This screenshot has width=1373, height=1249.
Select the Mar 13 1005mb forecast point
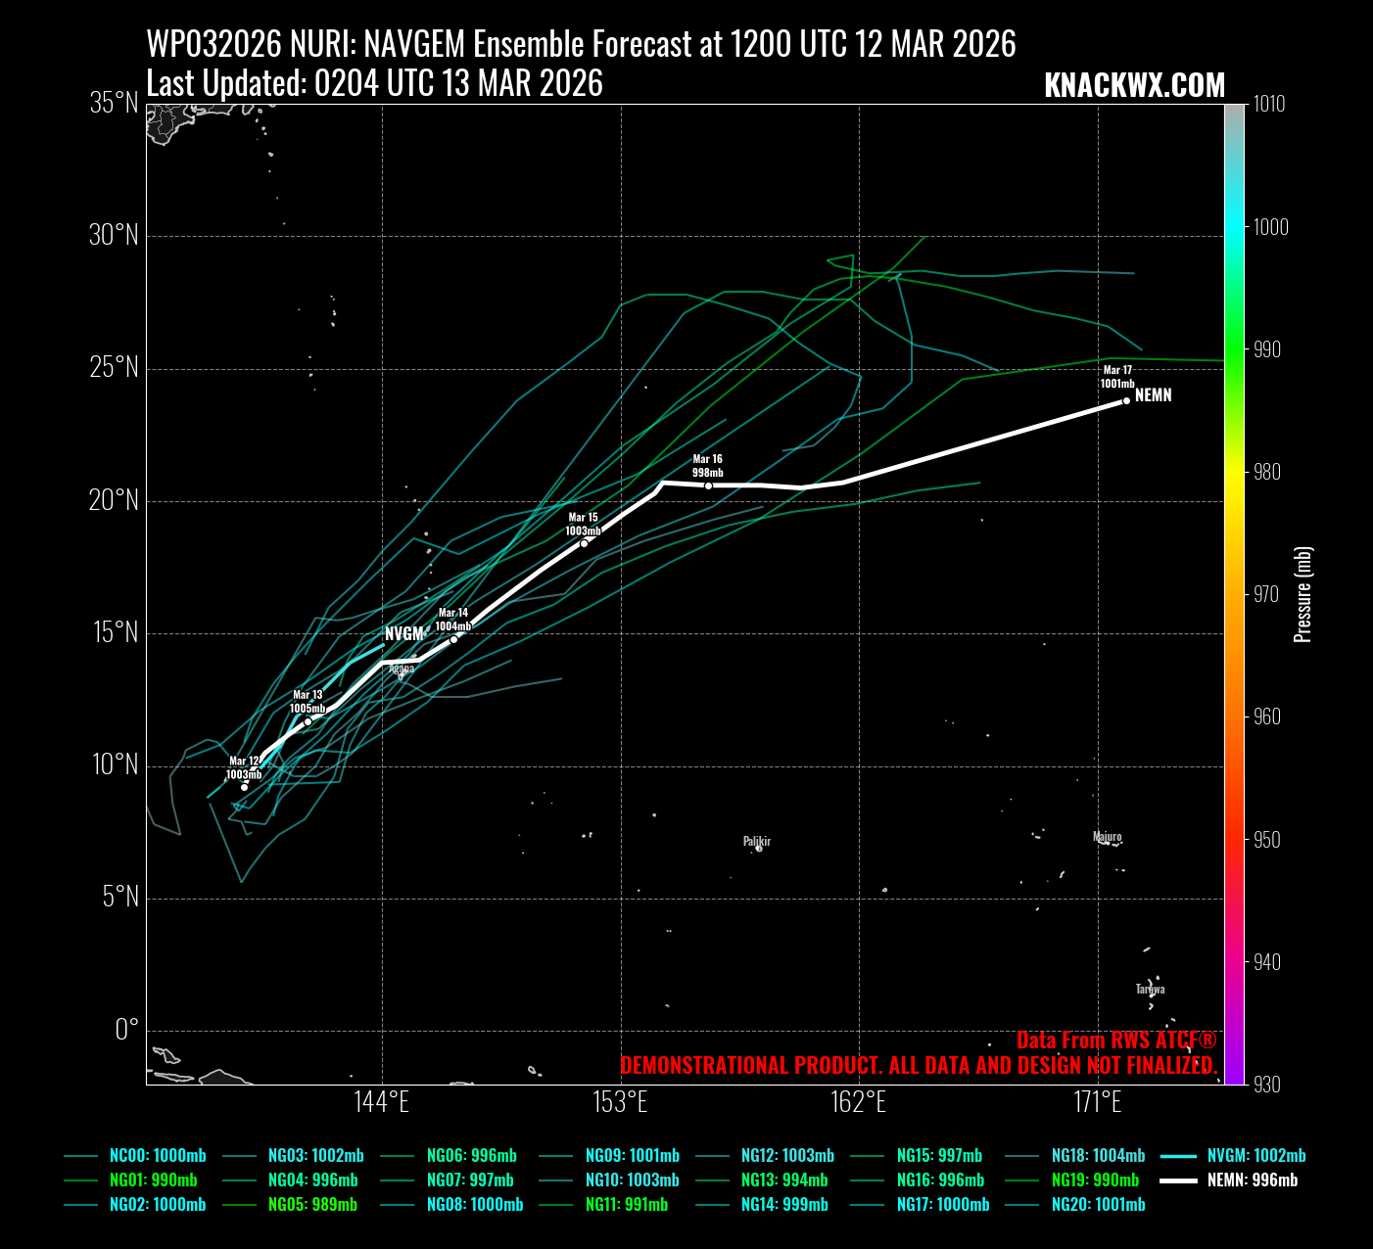click(308, 721)
